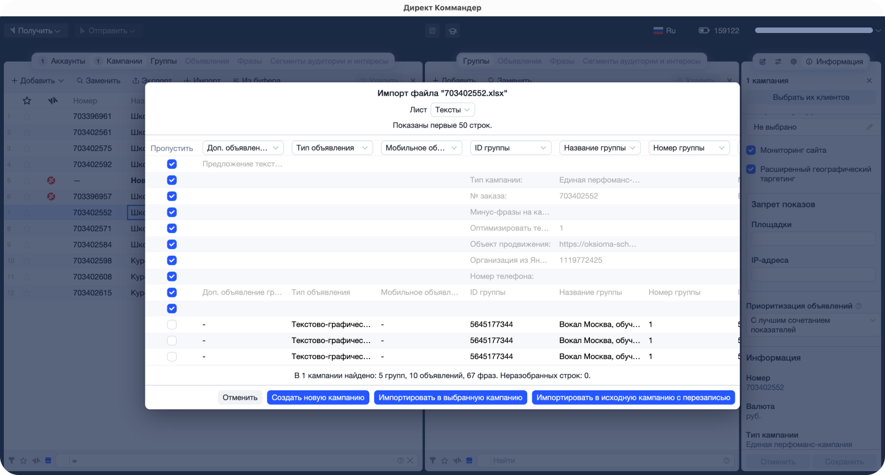Click the help icon in the Найти search field
This screenshot has width=885, height=475.
click(726, 461)
